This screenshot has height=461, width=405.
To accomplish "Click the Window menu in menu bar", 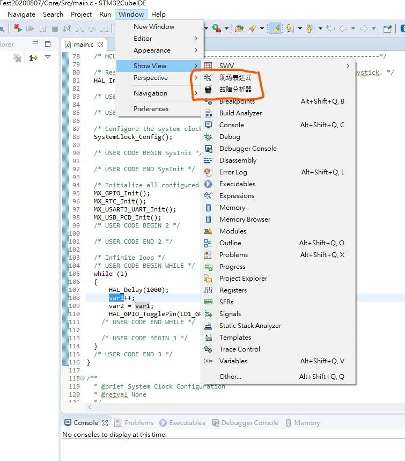I will coord(131,14).
